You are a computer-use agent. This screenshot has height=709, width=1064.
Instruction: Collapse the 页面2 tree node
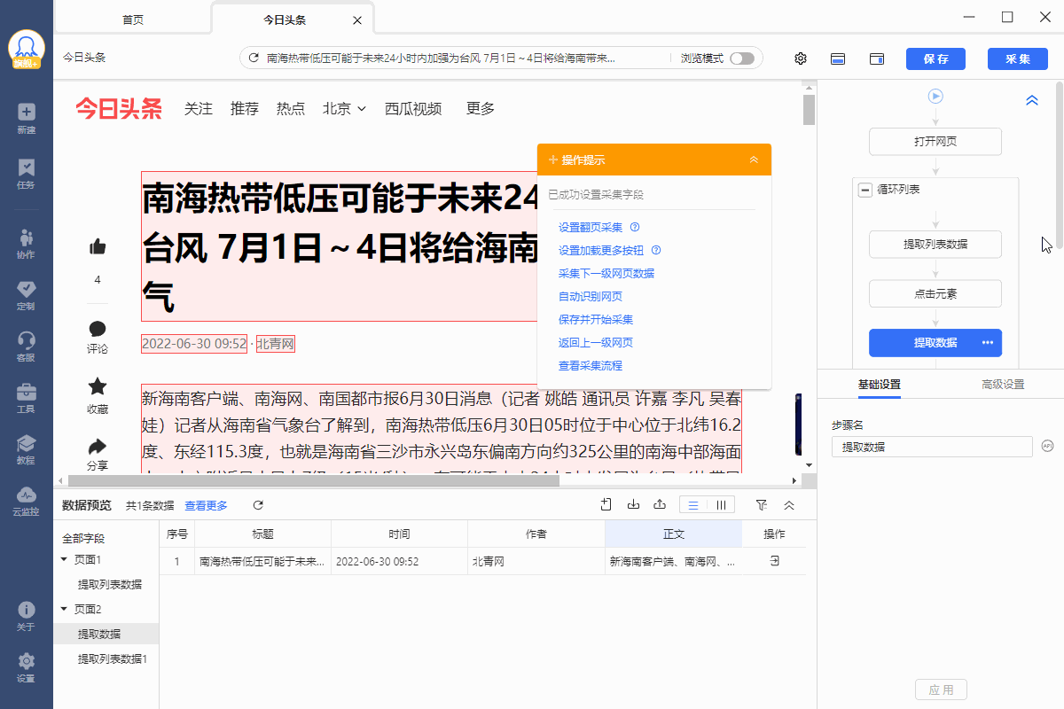click(x=64, y=609)
